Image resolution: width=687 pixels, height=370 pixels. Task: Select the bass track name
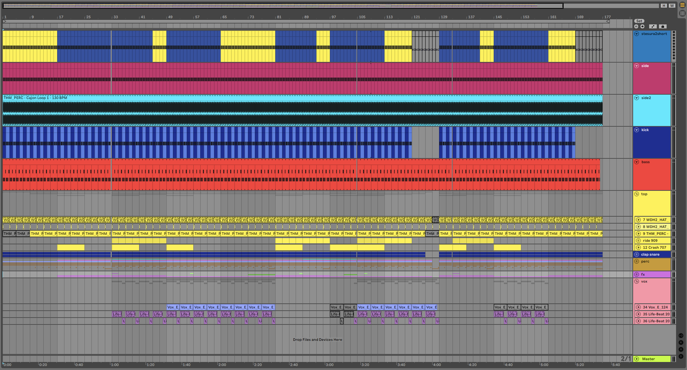645,162
